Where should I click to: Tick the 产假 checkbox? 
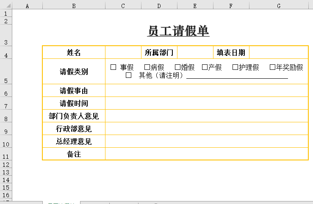pos(205,67)
